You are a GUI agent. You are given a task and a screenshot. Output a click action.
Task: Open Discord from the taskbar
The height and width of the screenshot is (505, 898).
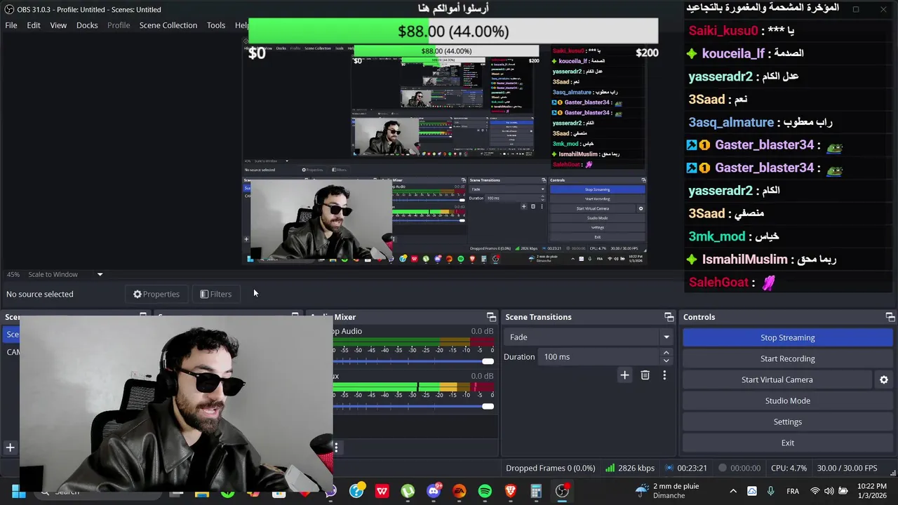[x=434, y=491]
